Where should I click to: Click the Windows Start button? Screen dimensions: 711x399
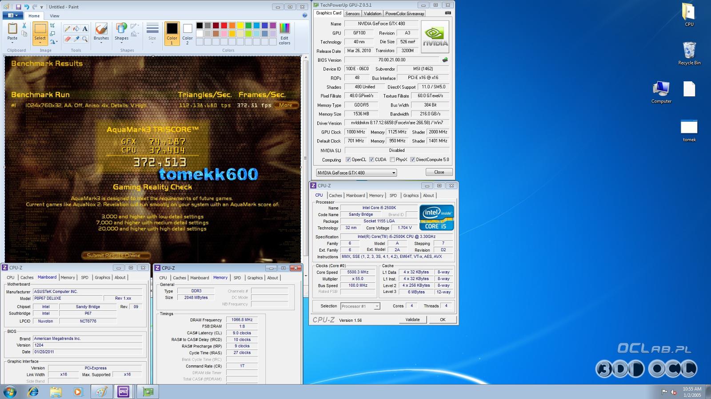[10, 392]
